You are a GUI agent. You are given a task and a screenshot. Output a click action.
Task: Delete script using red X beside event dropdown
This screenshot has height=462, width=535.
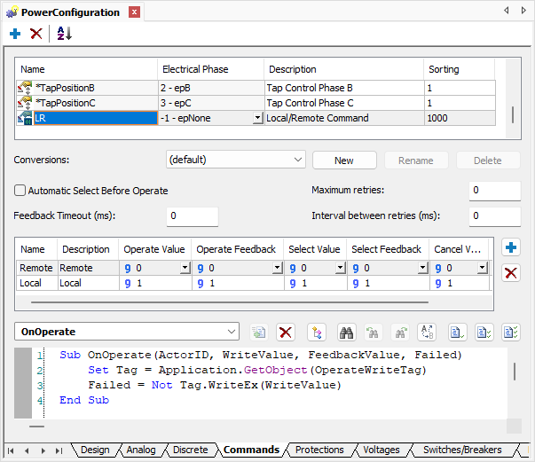tap(286, 332)
